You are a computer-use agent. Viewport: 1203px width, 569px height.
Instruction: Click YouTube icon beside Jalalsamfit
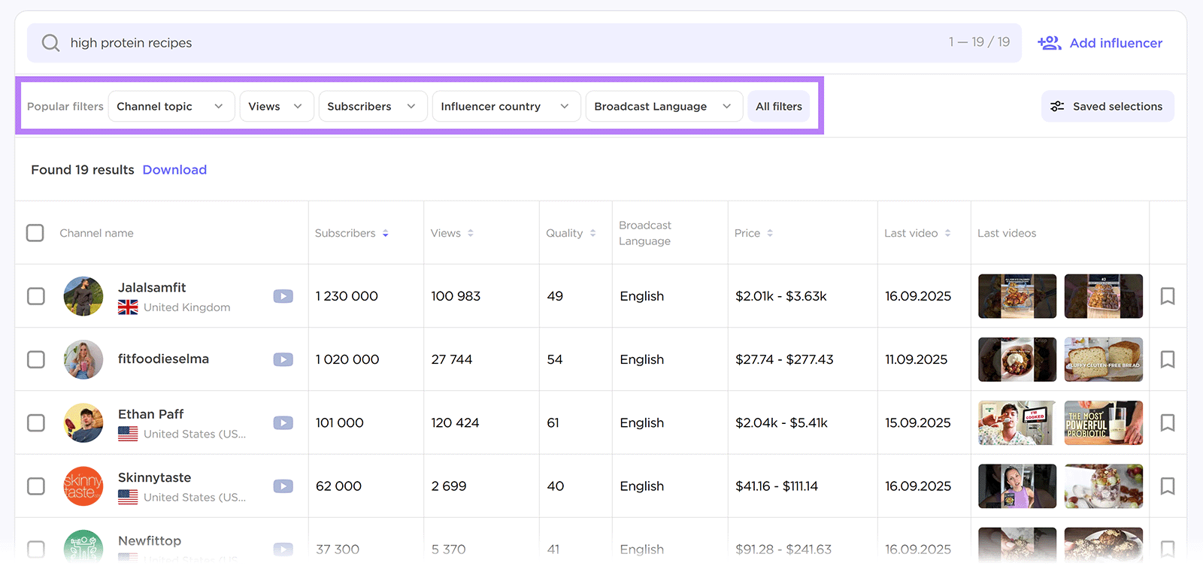pyautogui.click(x=283, y=296)
